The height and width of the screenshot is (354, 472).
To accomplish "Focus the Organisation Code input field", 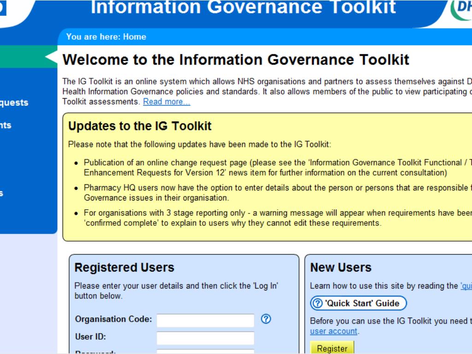I will pos(205,320).
